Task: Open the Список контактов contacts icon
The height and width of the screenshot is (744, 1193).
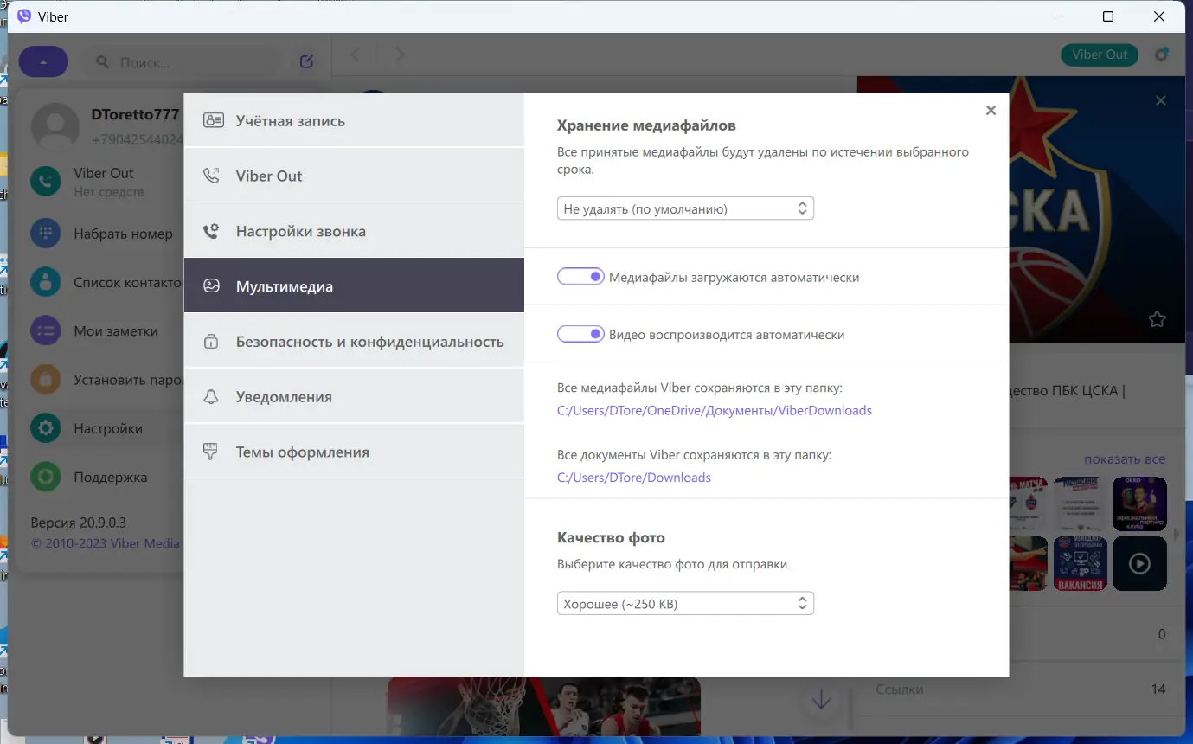Action: [x=45, y=281]
